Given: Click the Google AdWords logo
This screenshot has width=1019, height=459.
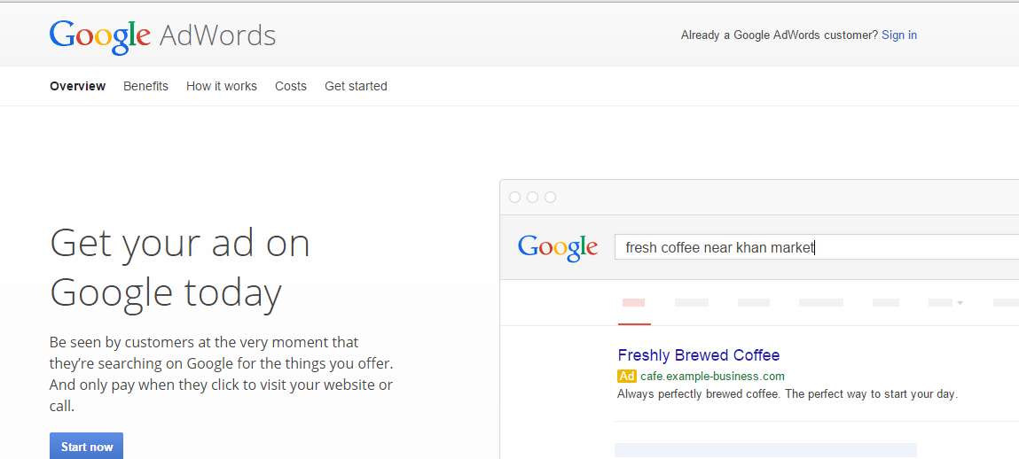Looking at the screenshot, I should click(162, 35).
